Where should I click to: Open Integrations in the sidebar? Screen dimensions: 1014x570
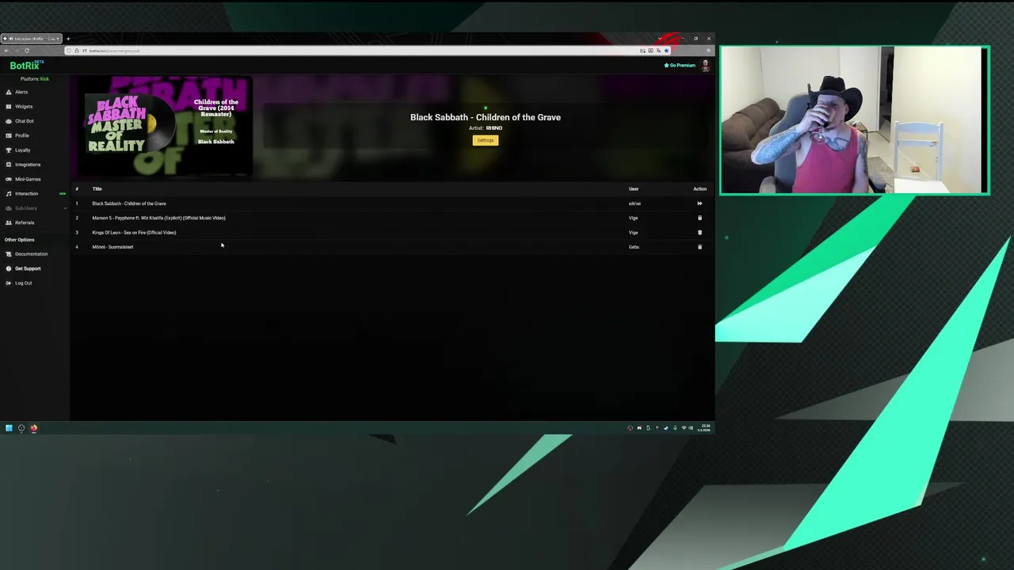pyautogui.click(x=28, y=165)
